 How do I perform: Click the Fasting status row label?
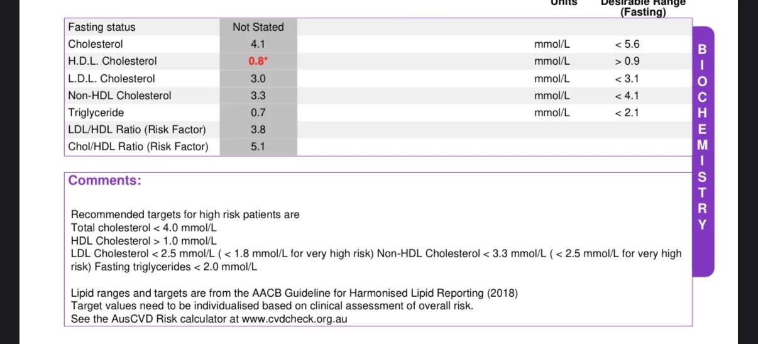tap(102, 27)
